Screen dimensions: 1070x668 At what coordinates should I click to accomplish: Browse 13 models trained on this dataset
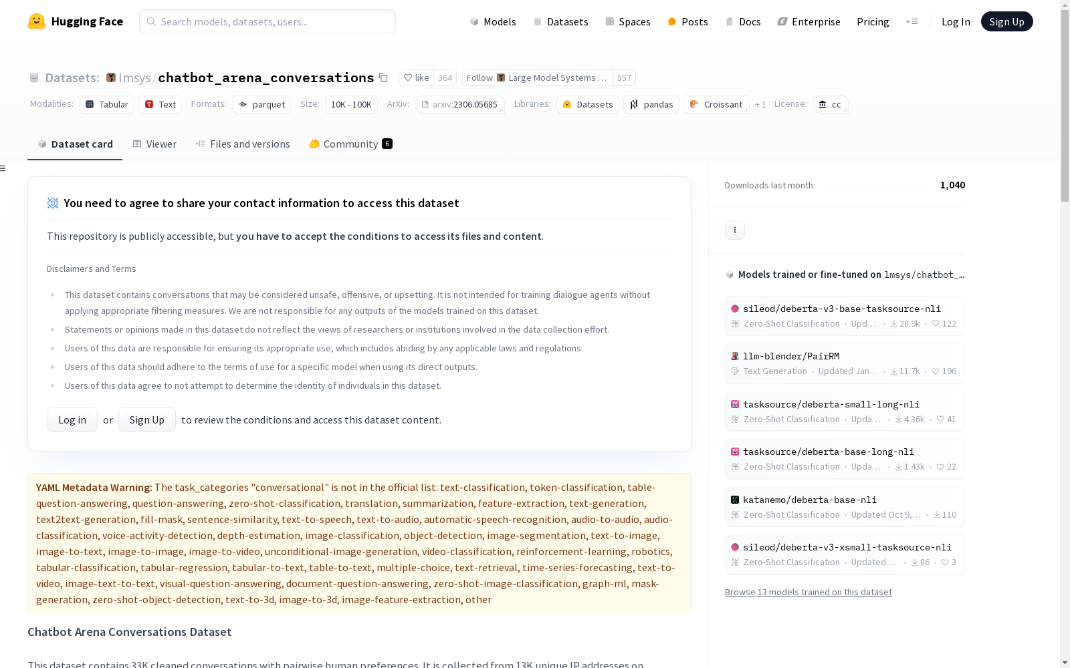pyautogui.click(x=809, y=592)
